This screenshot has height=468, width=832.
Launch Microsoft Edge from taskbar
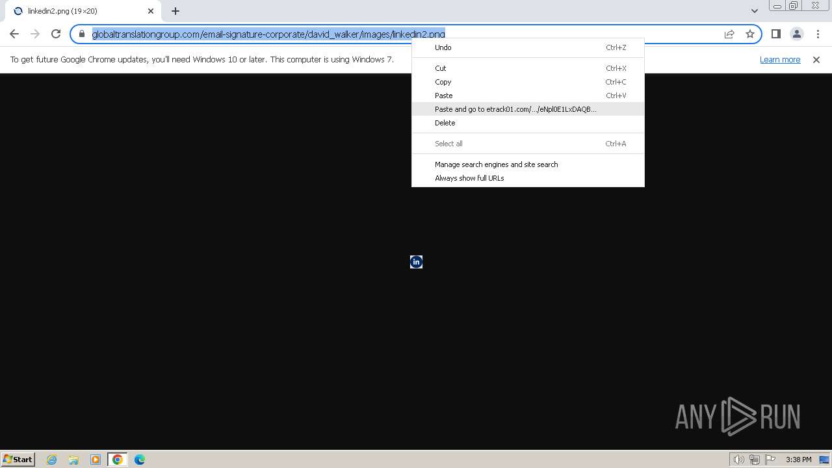click(x=140, y=460)
